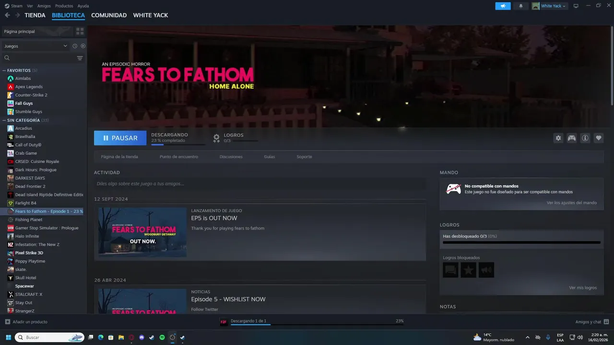Open Discord from the taskbar

pos(142,337)
